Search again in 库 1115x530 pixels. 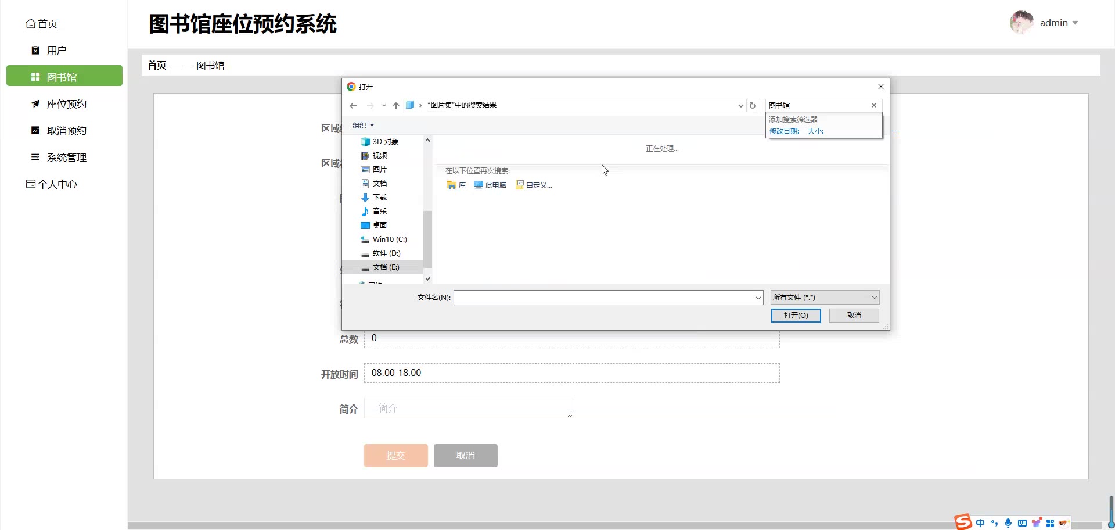point(456,185)
